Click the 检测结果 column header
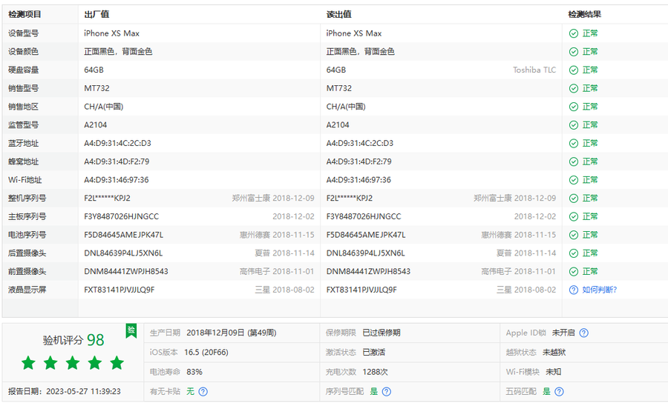 (585, 15)
